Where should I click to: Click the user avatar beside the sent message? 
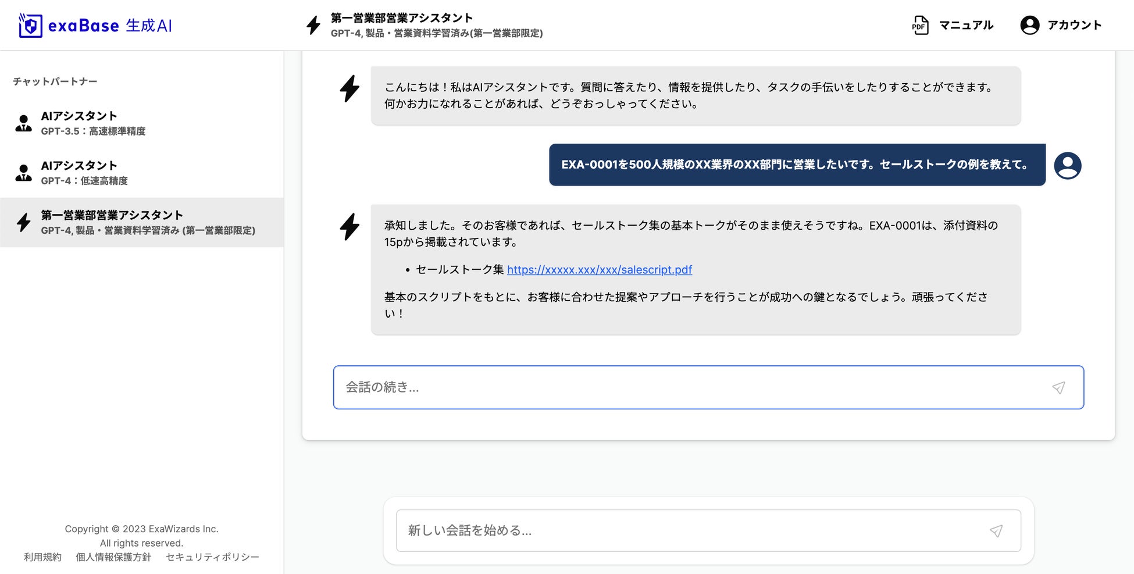tap(1067, 166)
